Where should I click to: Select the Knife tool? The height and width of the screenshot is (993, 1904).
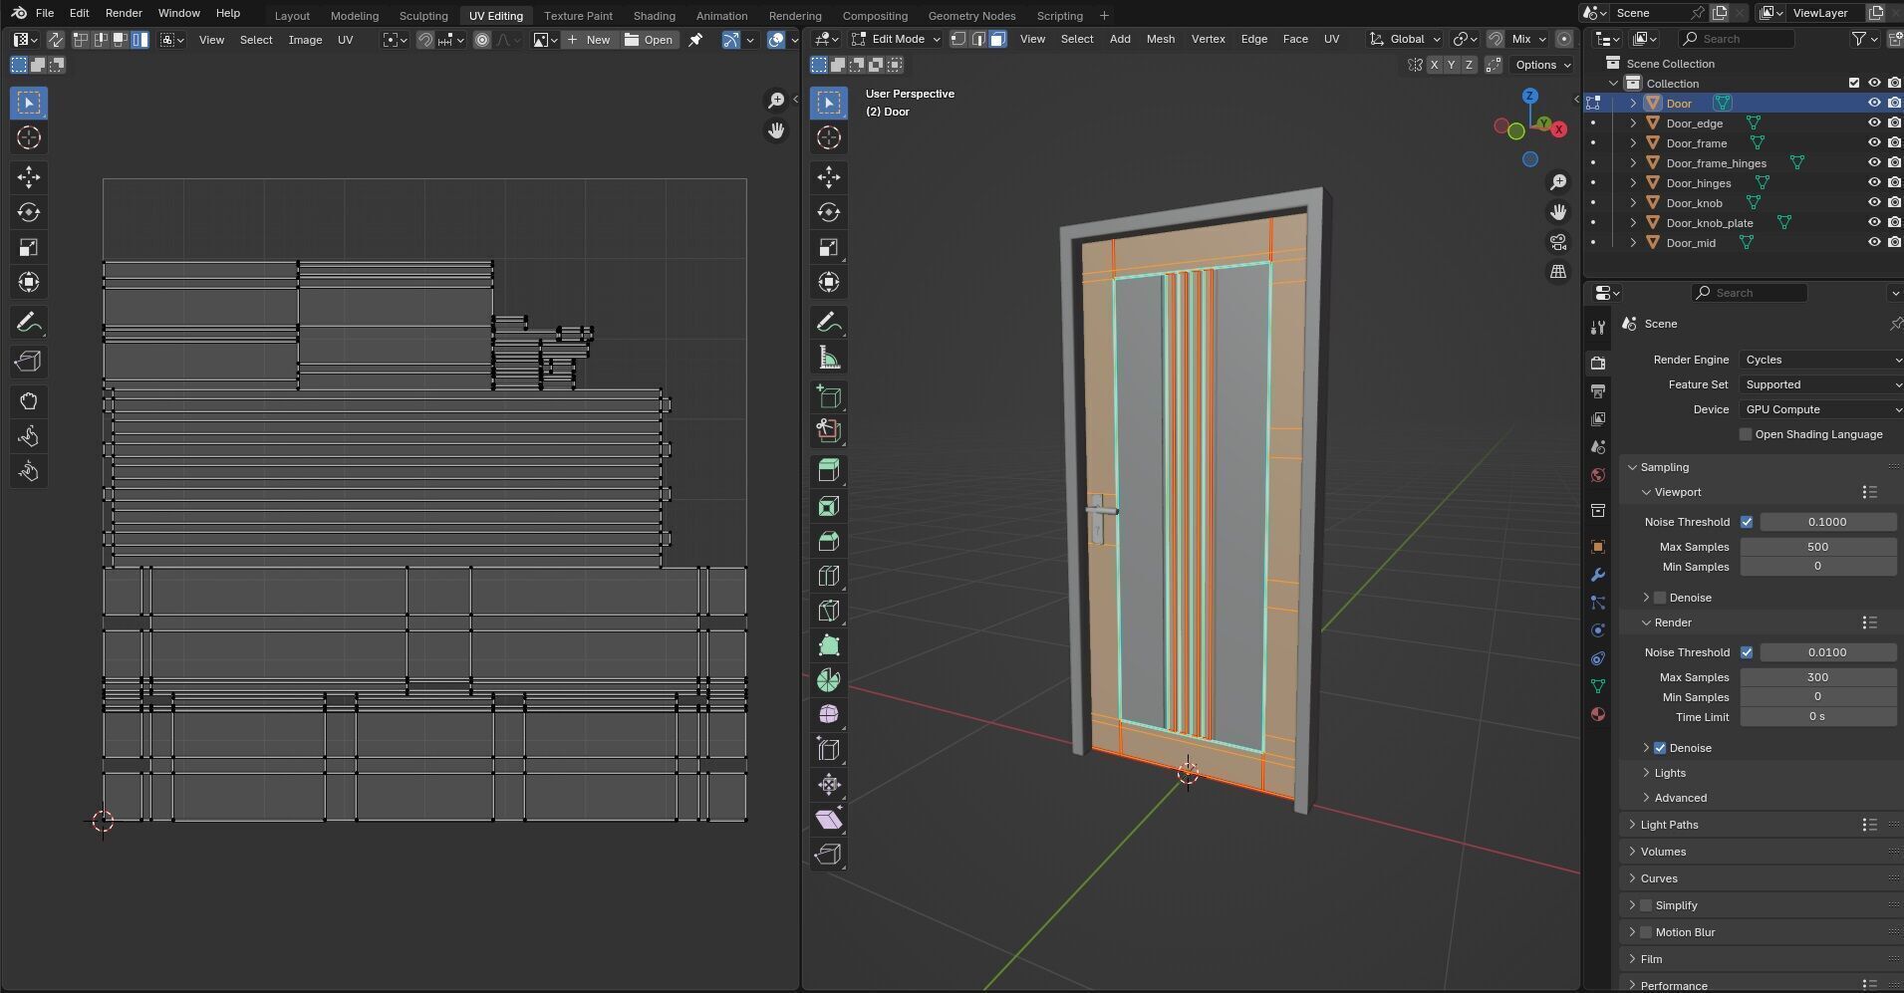(828, 611)
